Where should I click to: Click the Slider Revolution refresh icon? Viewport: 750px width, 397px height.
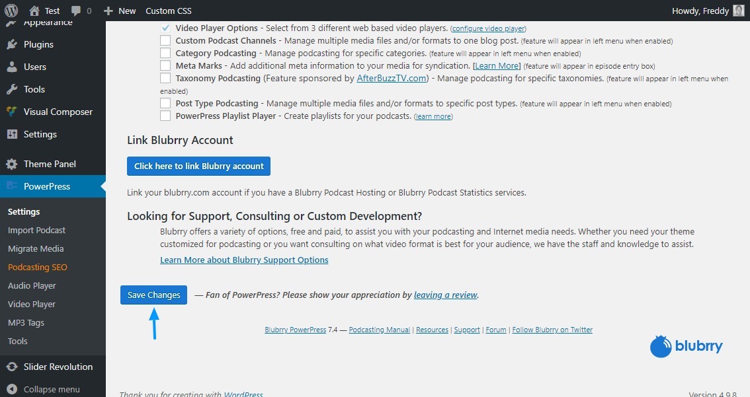(12, 367)
